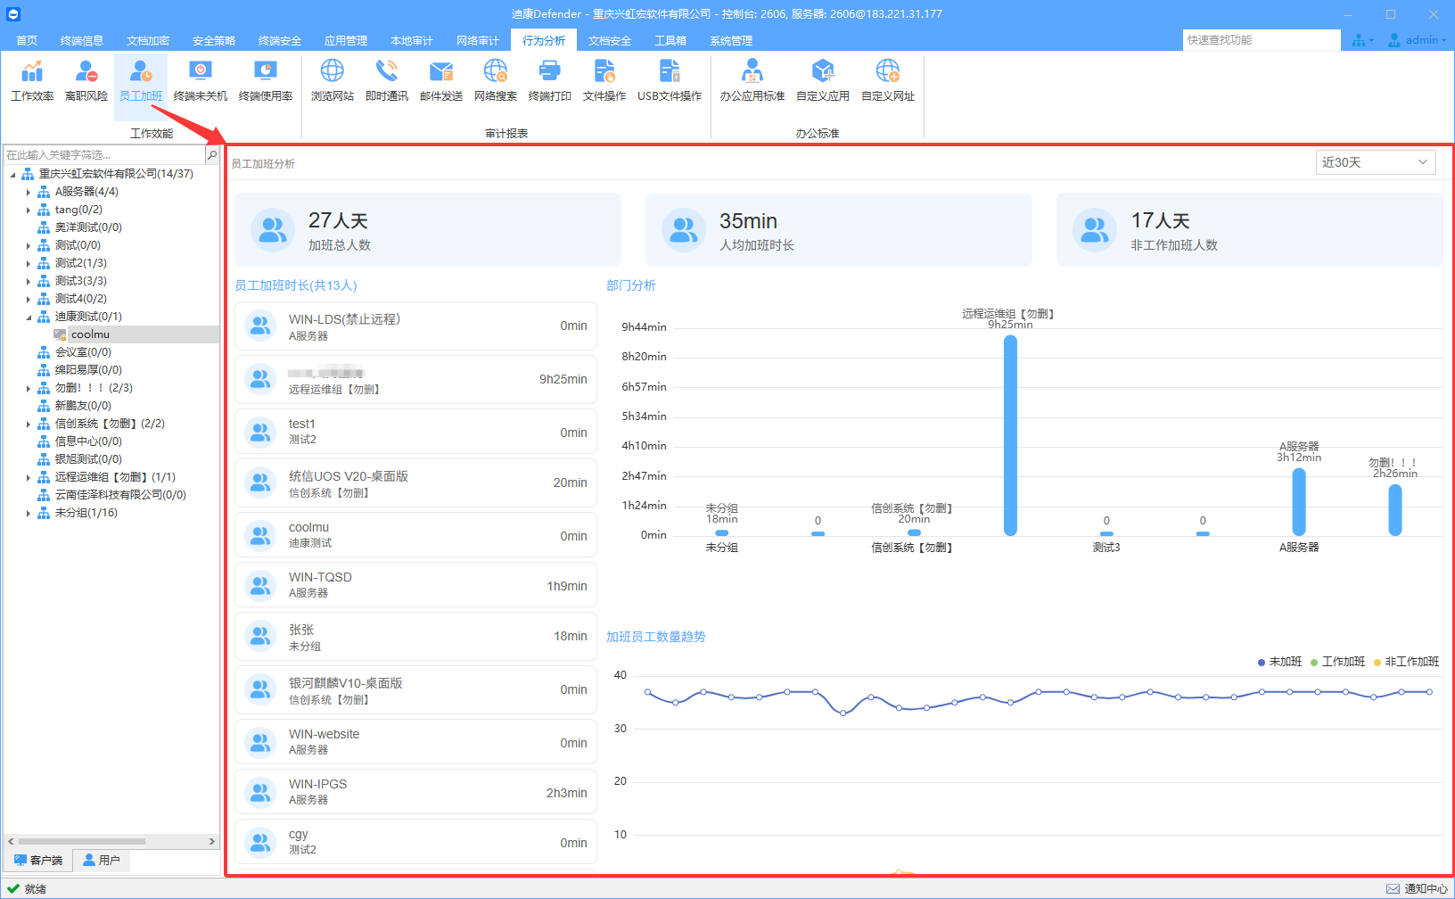Open the 终端打印 audit report
The image size is (1455, 899).
click(x=550, y=80)
